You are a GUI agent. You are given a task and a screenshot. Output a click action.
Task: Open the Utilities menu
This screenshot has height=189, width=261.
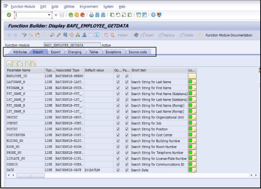click(x=69, y=7)
